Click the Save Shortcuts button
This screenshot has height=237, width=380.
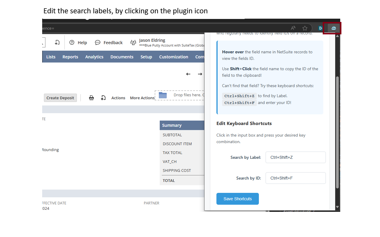237,199
